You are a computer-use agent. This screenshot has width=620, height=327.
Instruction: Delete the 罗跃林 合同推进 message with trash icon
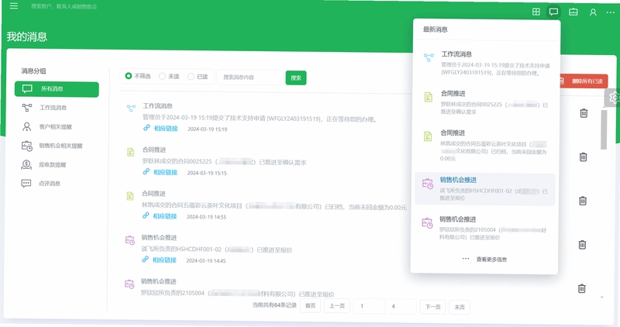coord(584,157)
